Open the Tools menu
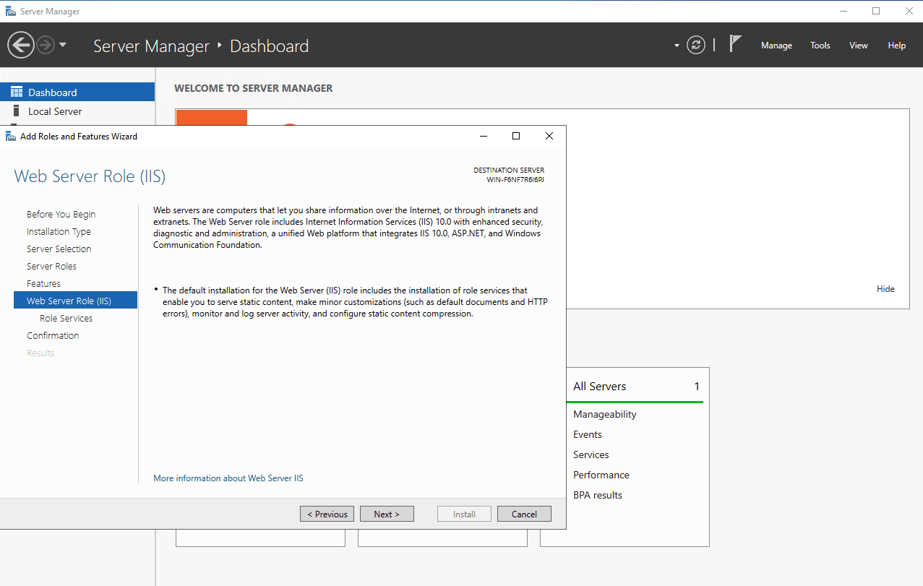This screenshot has width=923, height=586. [820, 46]
